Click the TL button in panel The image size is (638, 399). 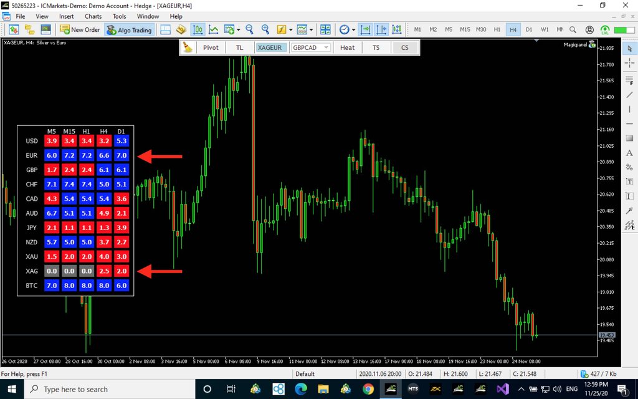tap(240, 47)
